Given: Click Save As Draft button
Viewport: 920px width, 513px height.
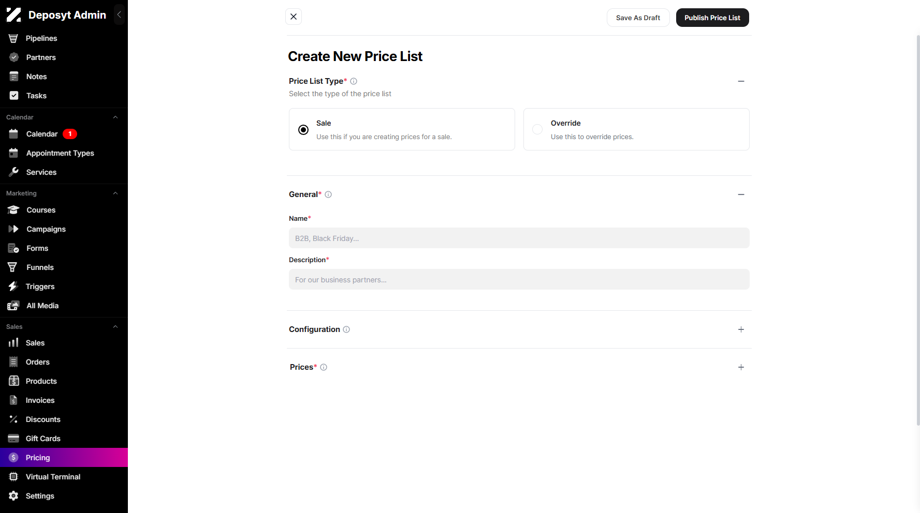Looking at the screenshot, I should 638,18.
